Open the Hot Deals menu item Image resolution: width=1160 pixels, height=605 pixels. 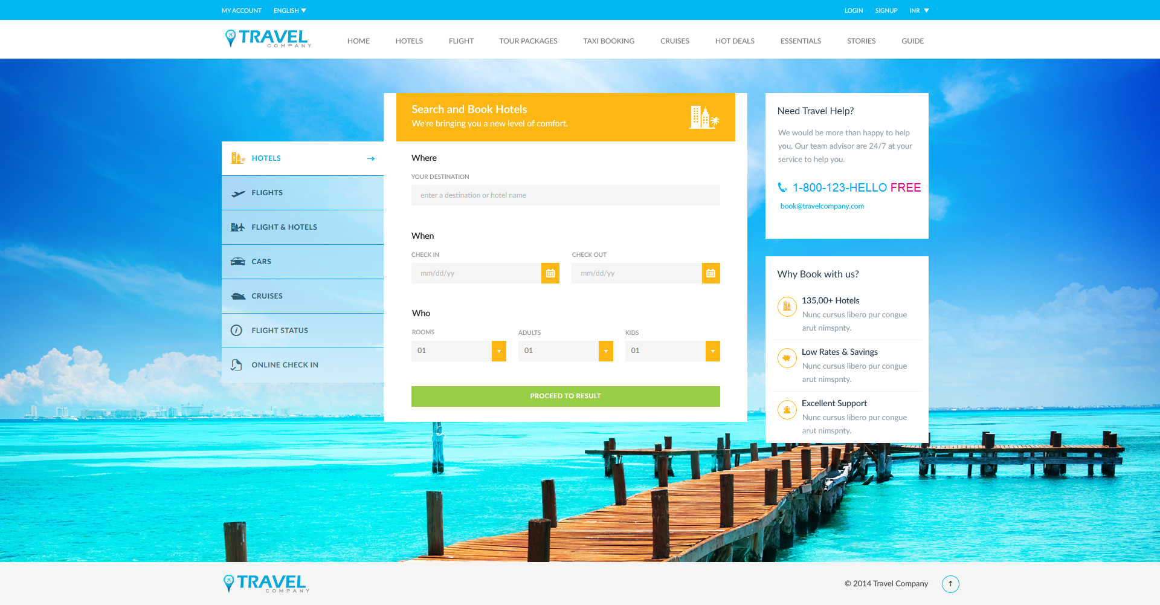point(735,41)
